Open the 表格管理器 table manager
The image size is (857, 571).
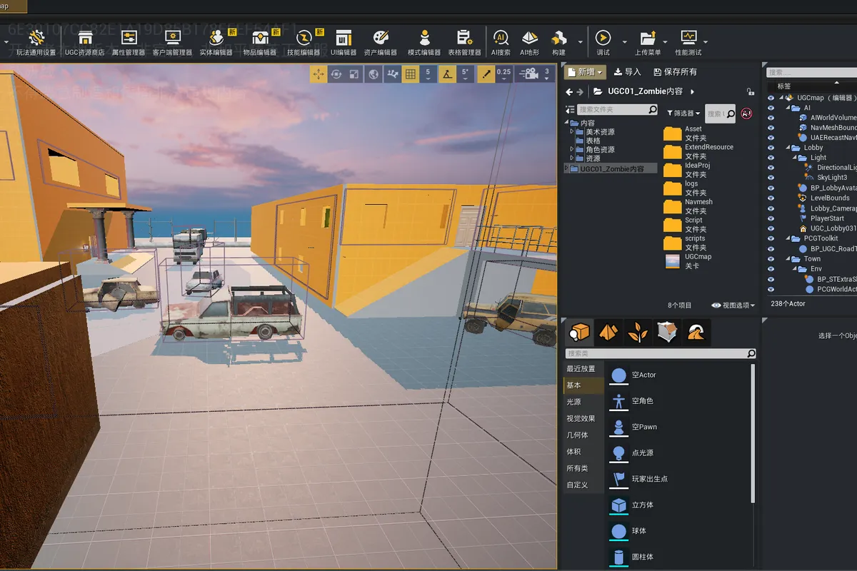[464, 41]
